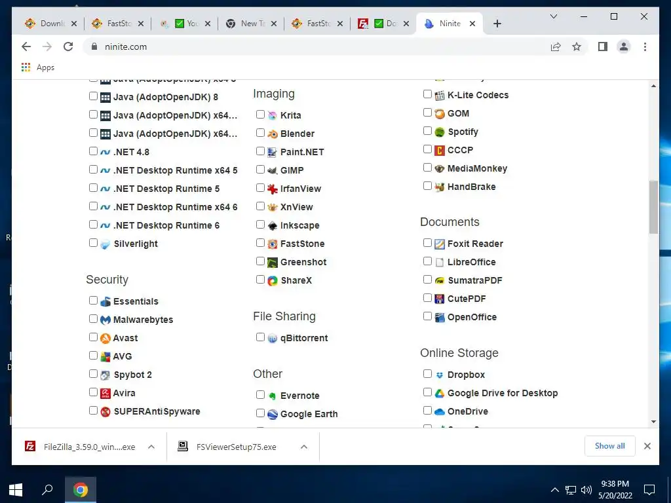671x503 pixels.
Task: Click the AVG app icon
Action: click(105, 356)
